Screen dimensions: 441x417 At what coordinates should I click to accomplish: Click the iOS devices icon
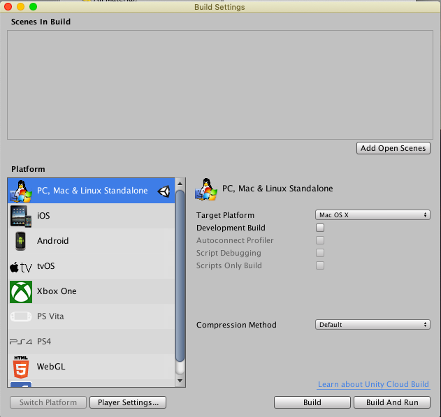[x=21, y=216]
